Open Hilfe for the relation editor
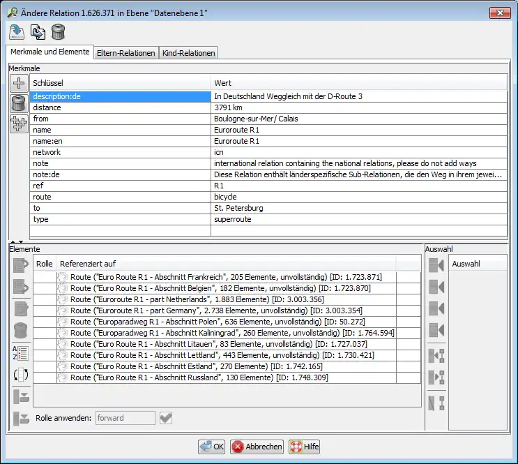 click(x=304, y=447)
